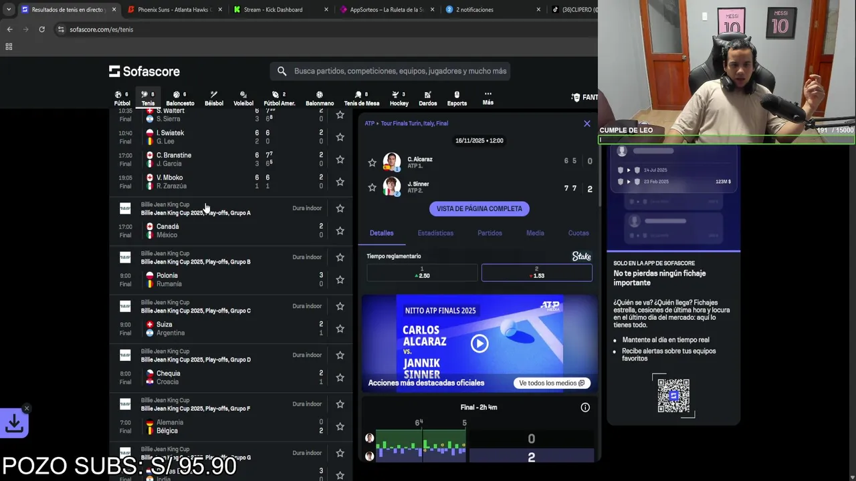Switch to AppSorteos browser tab
The width and height of the screenshot is (856, 481).
387,9
